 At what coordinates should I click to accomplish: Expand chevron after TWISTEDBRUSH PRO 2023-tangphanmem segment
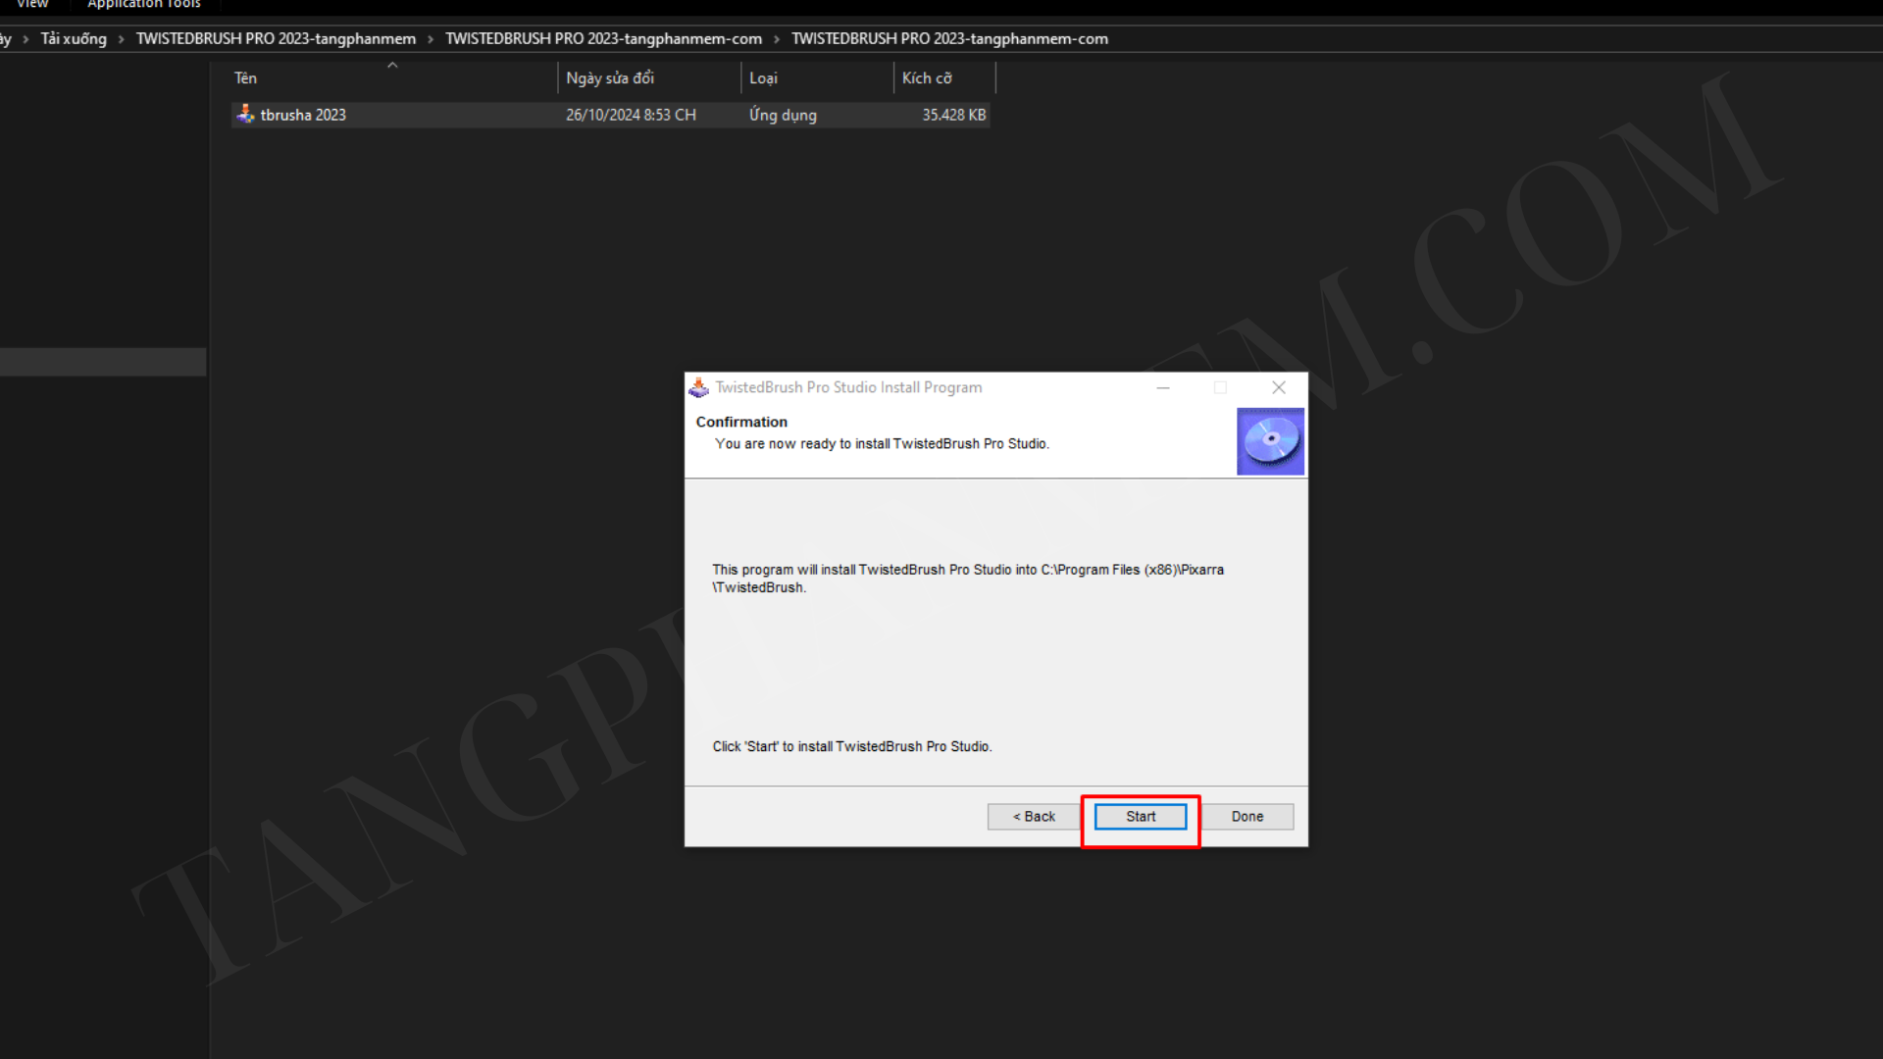tap(431, 39)
